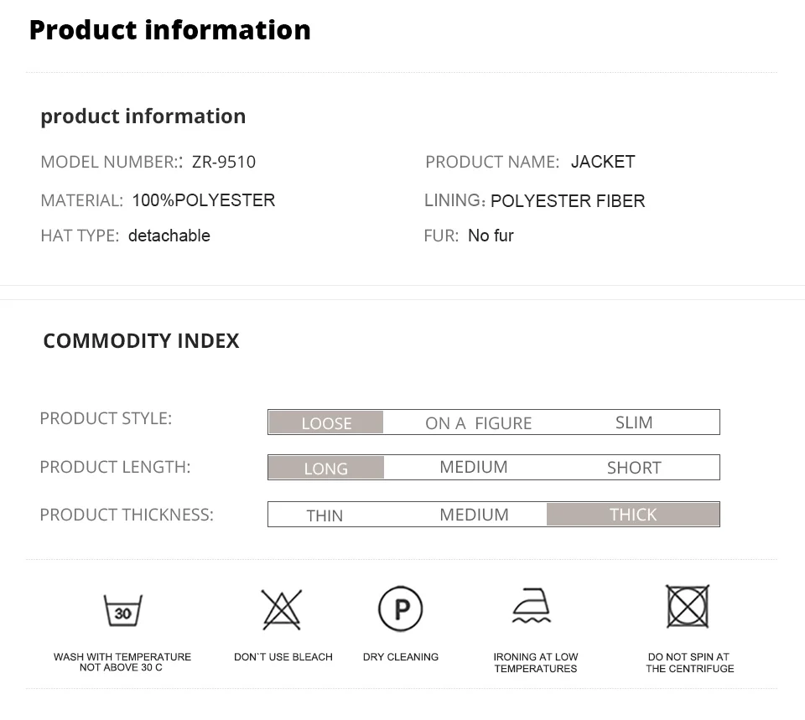
Task: Click the dry cleaning P circle icon
Action: click(401, 609)
